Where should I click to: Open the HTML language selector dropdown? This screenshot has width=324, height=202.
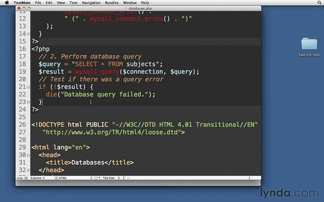(74, 178)
